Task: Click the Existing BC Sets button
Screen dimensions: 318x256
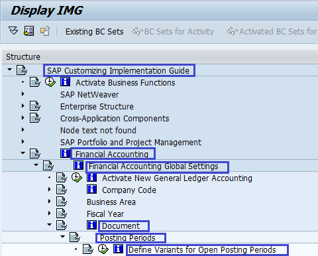Action: tap(94, 32)
